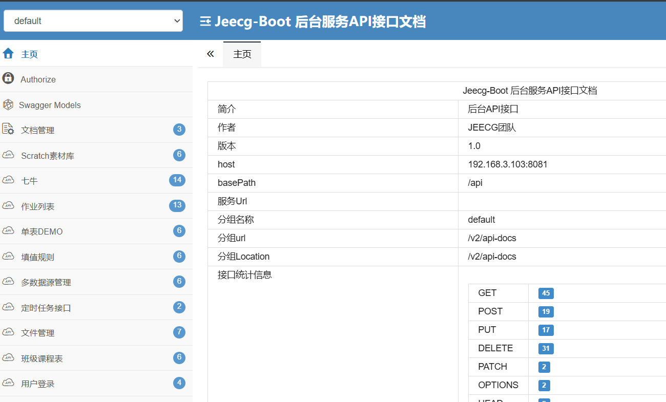Click the home icon beside 主页
This screenshot has width=666, height=402.
(x=8, y=54)
